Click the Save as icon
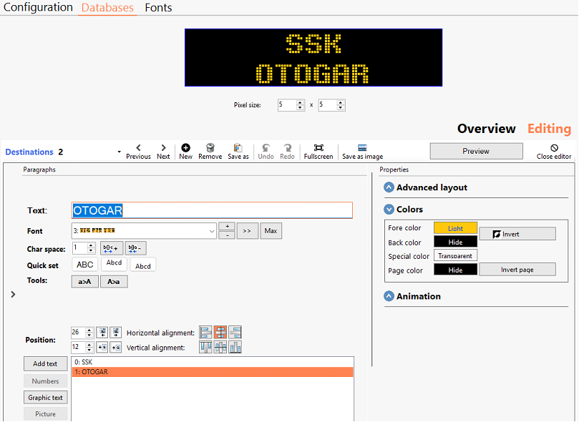 click(238, 148)
